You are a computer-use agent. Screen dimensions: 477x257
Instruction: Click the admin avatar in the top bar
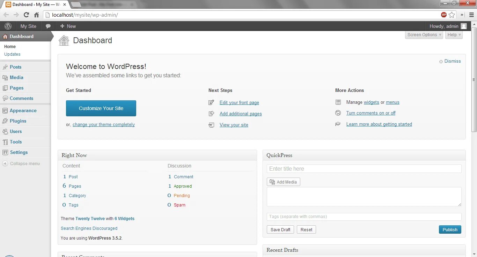[464, 26]
